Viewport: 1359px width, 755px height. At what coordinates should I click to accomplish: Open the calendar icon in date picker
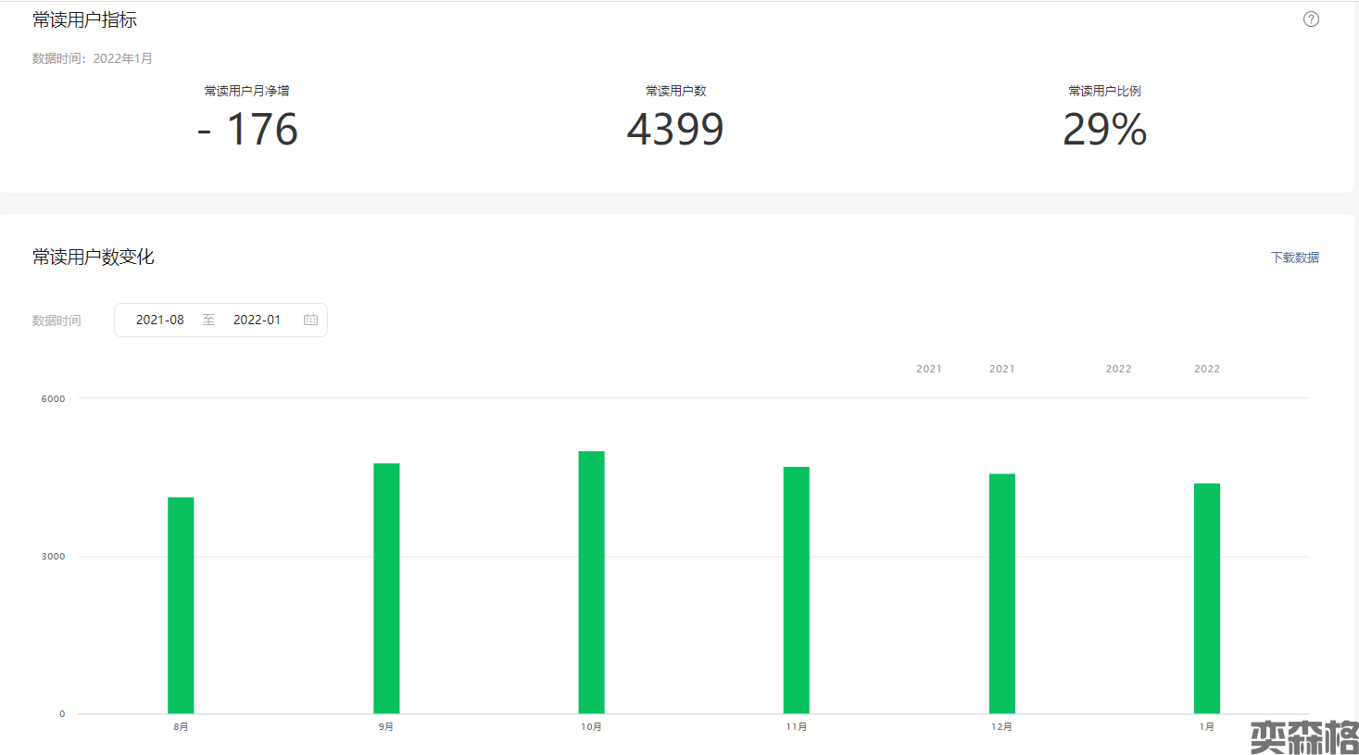pyautogui.click(x=310, y=320)
